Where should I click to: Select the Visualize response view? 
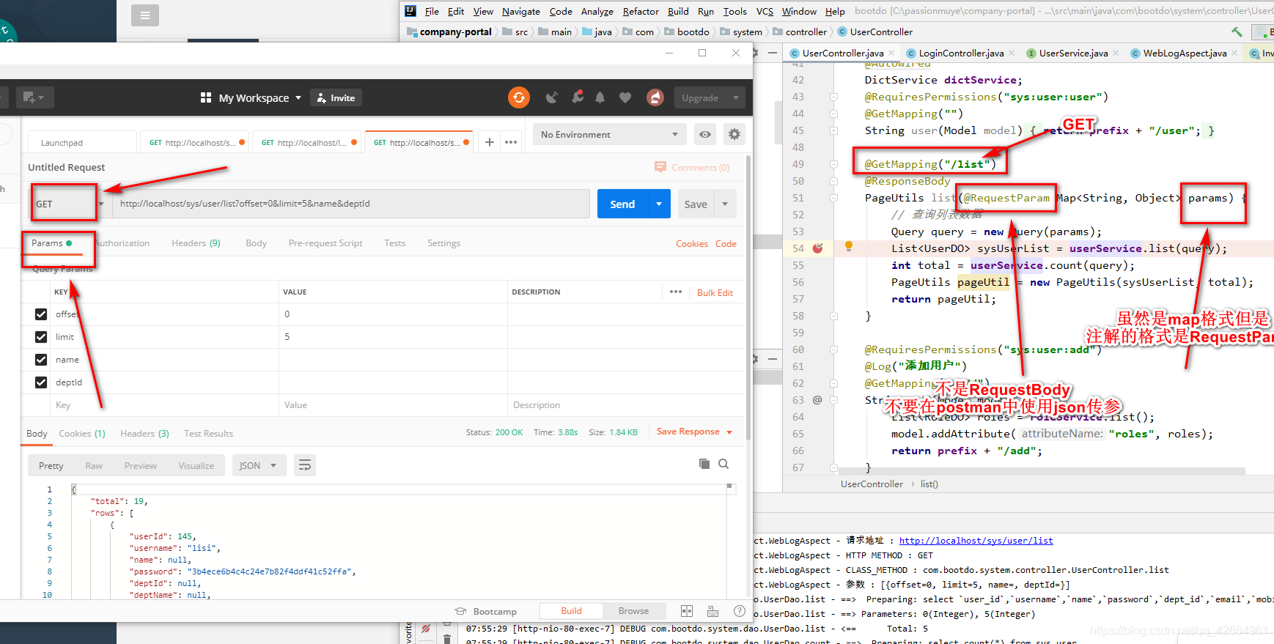(196, 465)
